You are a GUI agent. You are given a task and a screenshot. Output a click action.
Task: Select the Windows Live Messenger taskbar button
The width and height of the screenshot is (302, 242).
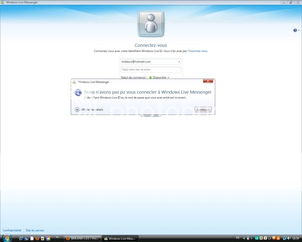coord(120,238)
